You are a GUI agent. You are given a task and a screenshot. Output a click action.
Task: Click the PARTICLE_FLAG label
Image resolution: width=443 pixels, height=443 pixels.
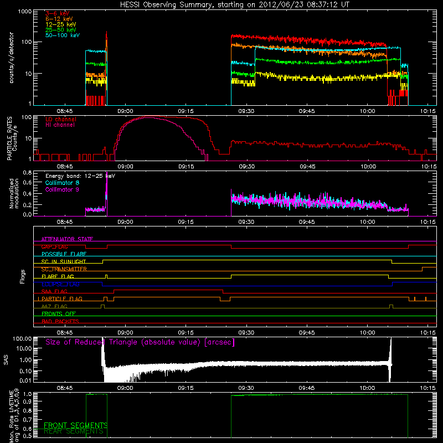click(62, 299)
